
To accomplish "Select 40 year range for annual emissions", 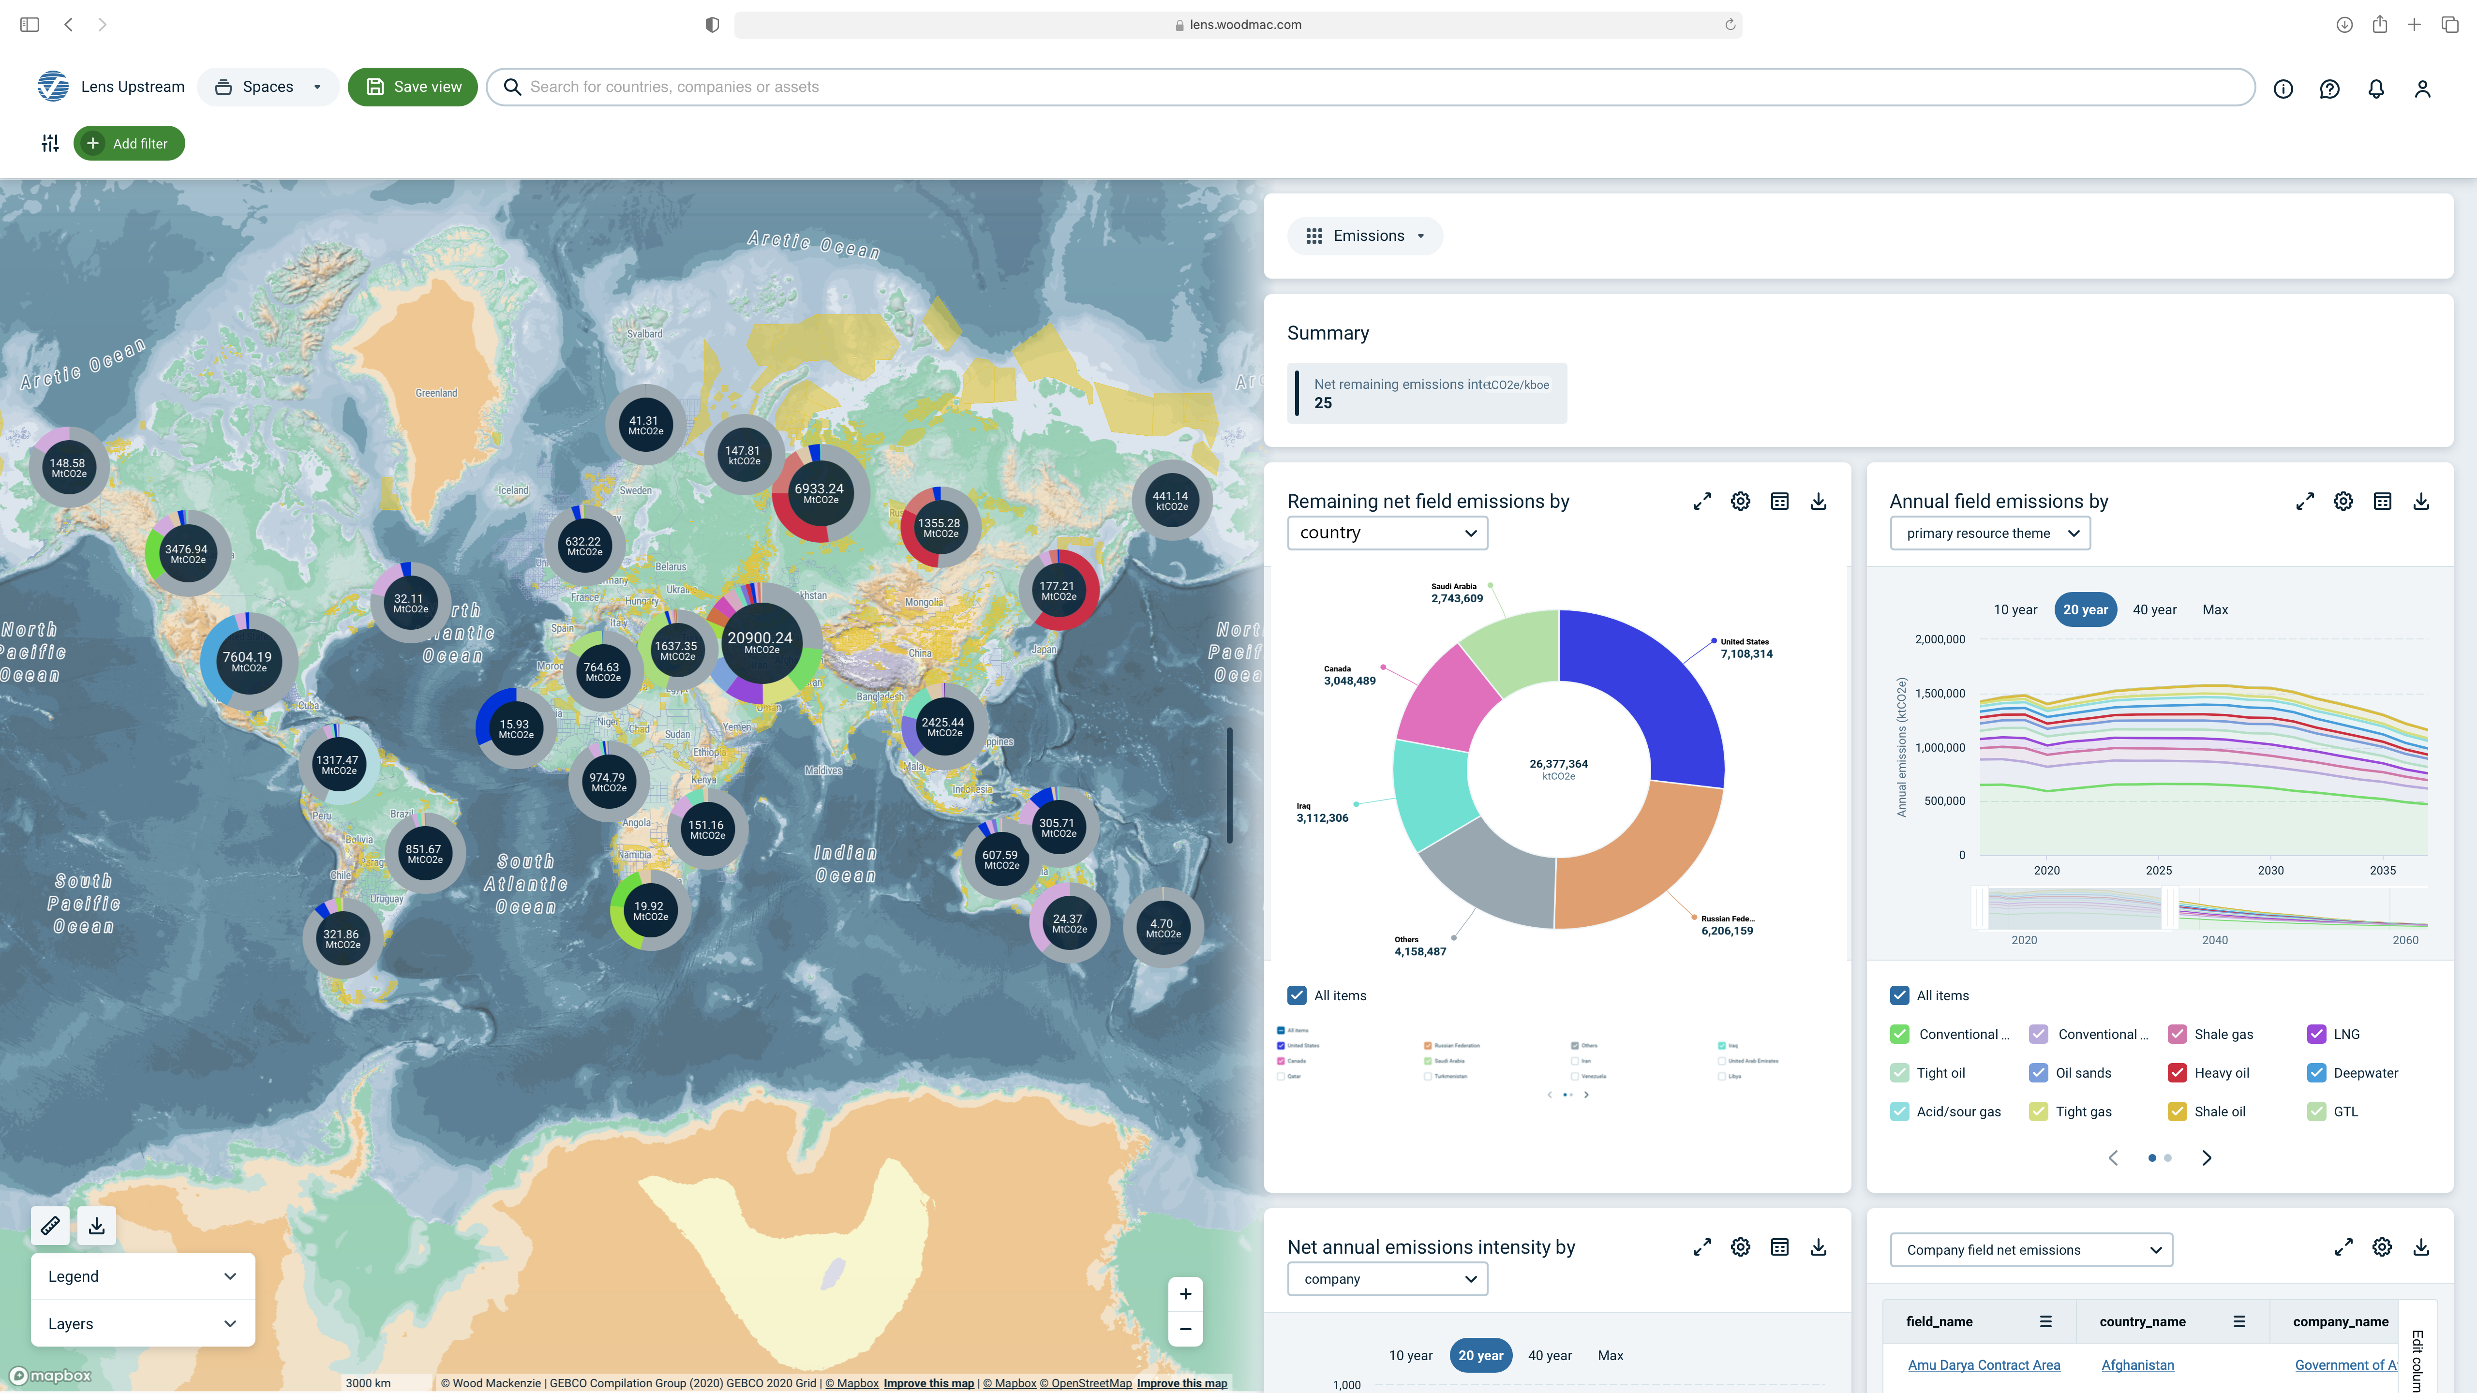I will pos(2154,609).
